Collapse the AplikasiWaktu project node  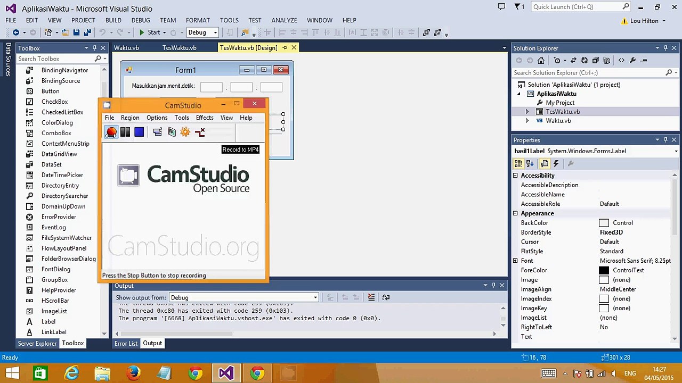[518, 94]
